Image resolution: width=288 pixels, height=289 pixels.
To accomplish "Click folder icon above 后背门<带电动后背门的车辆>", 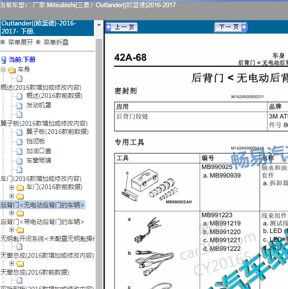I will (x=20, y=214).
